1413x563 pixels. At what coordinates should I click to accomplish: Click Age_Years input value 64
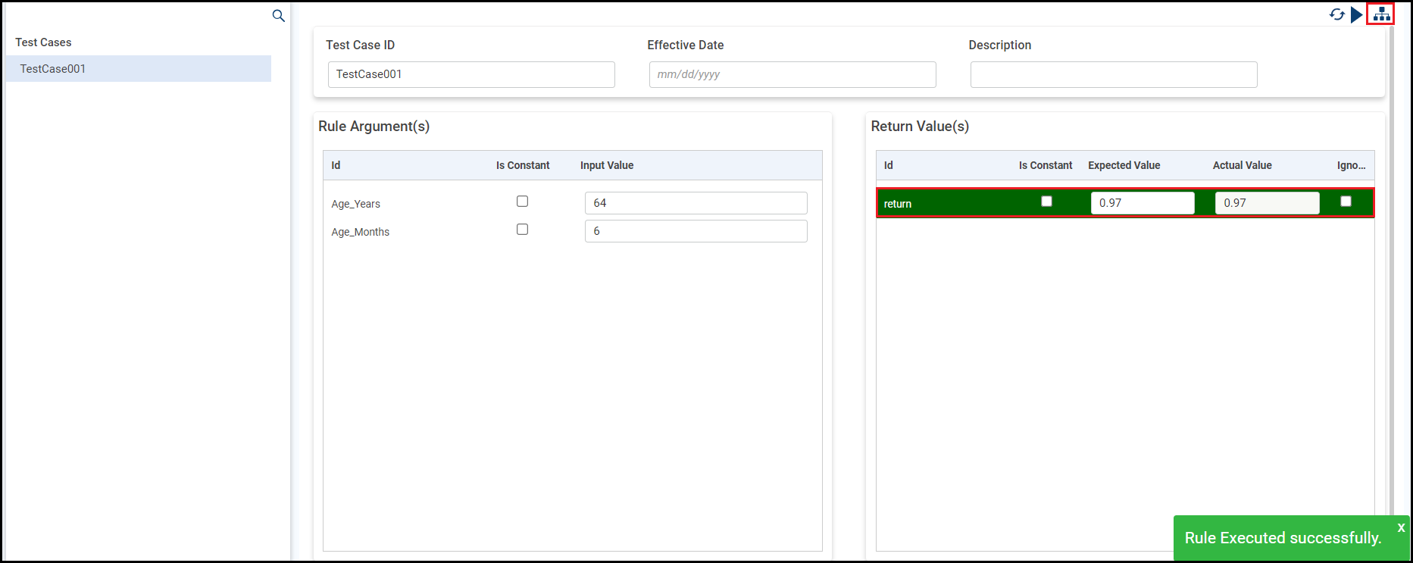click(x=696, y=203)
